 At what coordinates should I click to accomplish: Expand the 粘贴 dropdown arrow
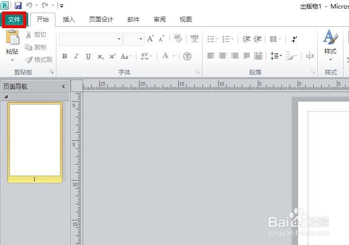pos(12,60)
